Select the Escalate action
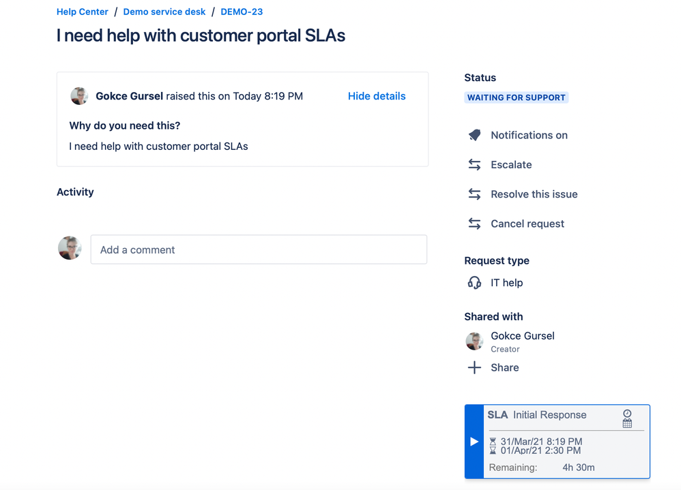Screen dimensions: 681x490 (x=511, y=165)
